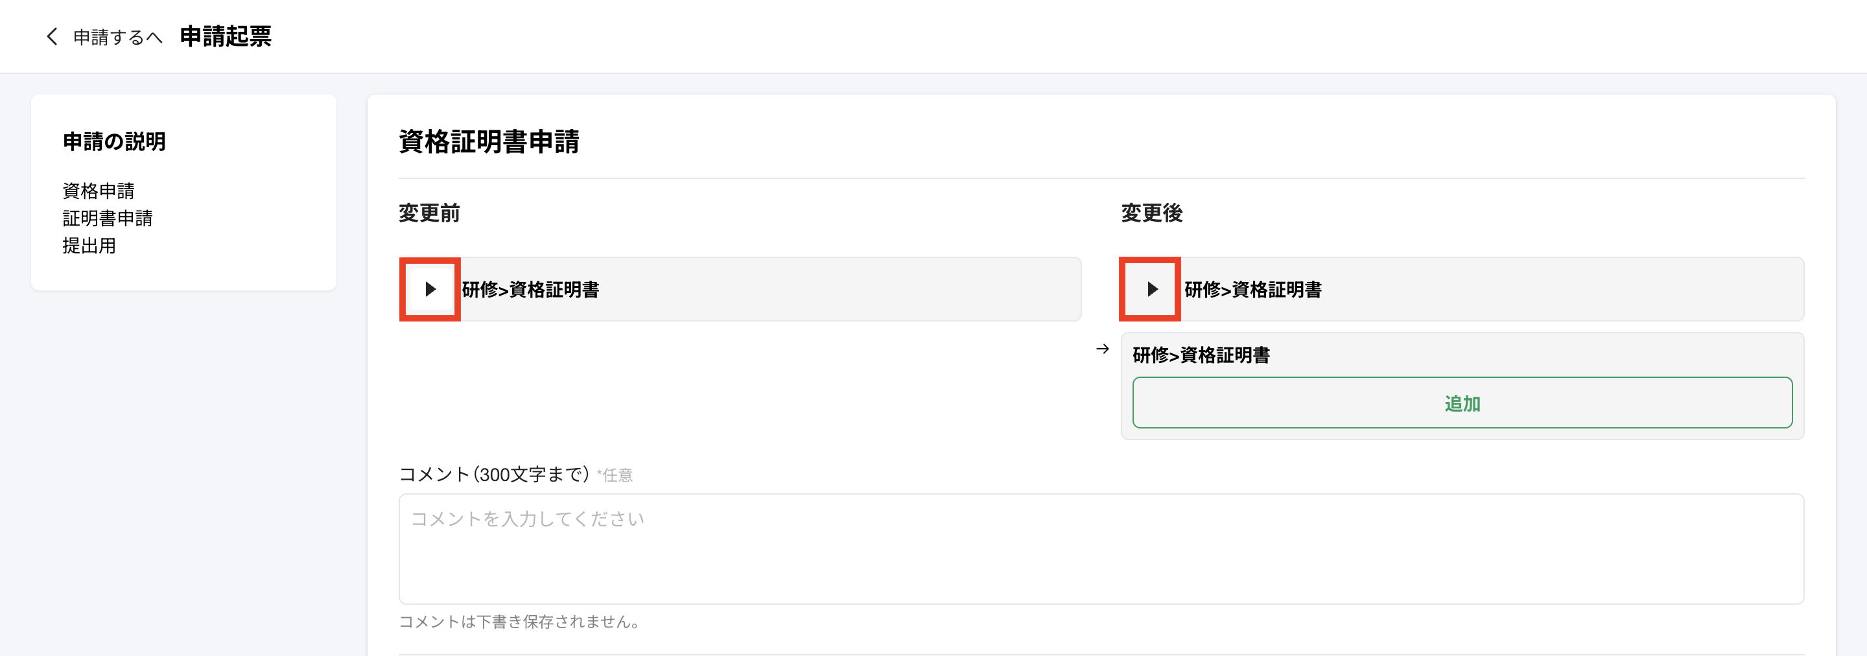Click the 変更前 column header
This screenshot has width=1867, height=656.
click(x=429, y=213)
